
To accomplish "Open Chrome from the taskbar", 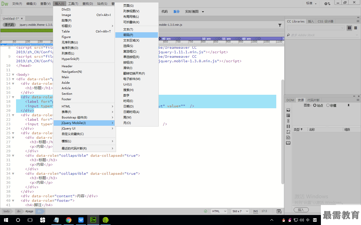I will (69, 220).
